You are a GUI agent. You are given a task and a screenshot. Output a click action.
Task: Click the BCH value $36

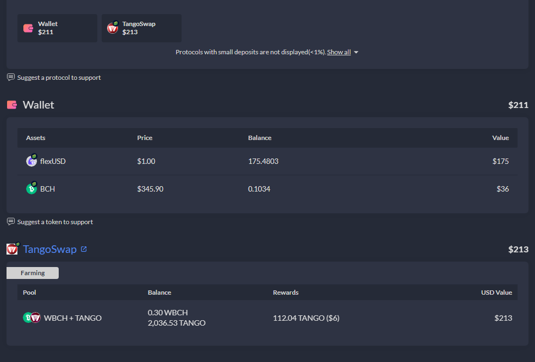pos(502,189)
